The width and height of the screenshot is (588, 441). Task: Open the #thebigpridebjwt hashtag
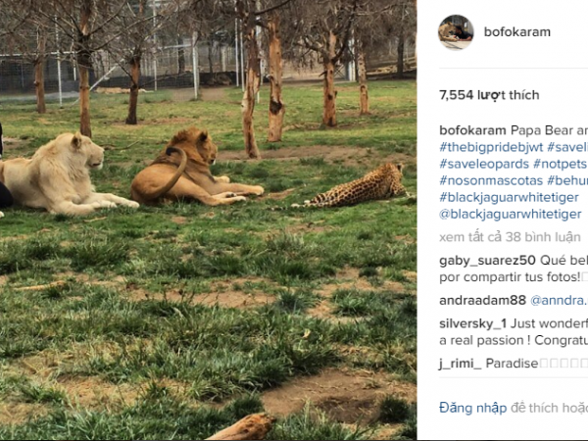tap(491, 147)
